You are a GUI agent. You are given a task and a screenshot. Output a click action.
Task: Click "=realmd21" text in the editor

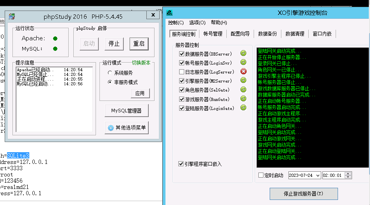[14, 187]
